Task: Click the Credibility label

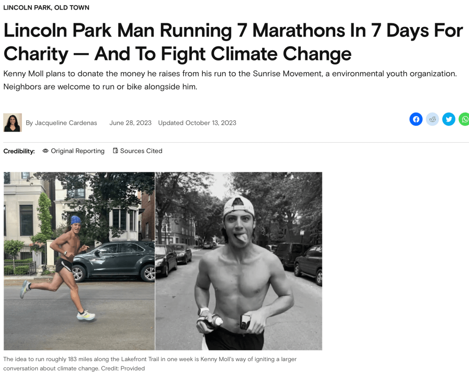Action: 19,151
